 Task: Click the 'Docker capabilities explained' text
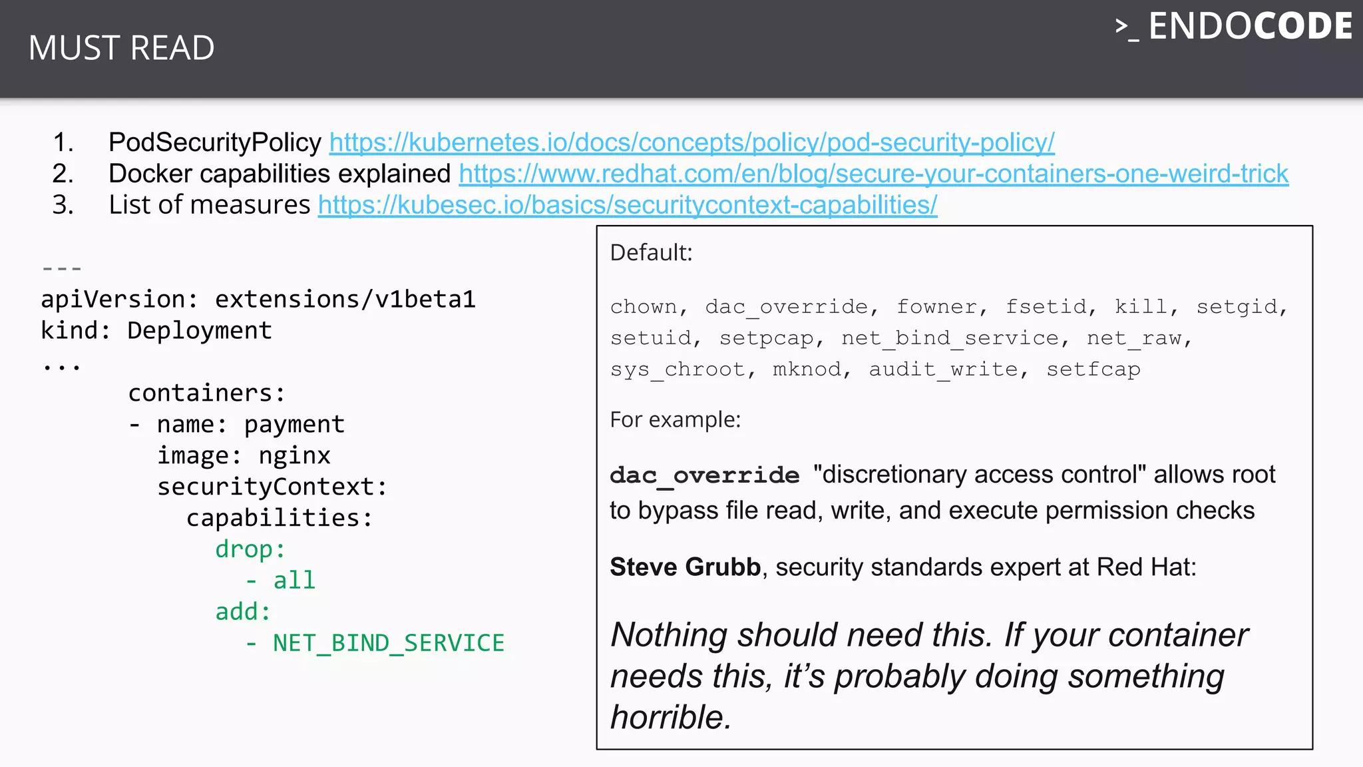(x=280, y=174)
